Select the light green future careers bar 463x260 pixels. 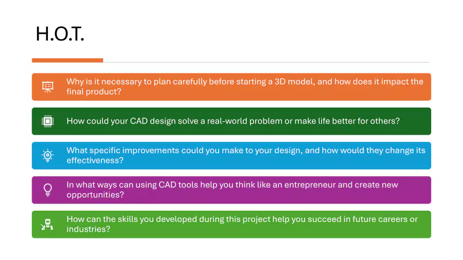coord(232,225)
